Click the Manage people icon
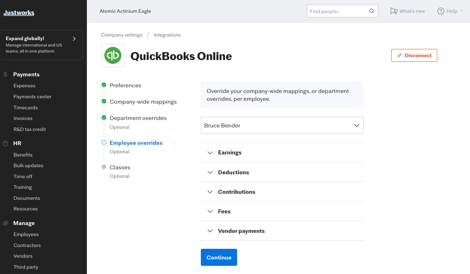The height and width of the screenshot is (274, 470). (5, 223)
